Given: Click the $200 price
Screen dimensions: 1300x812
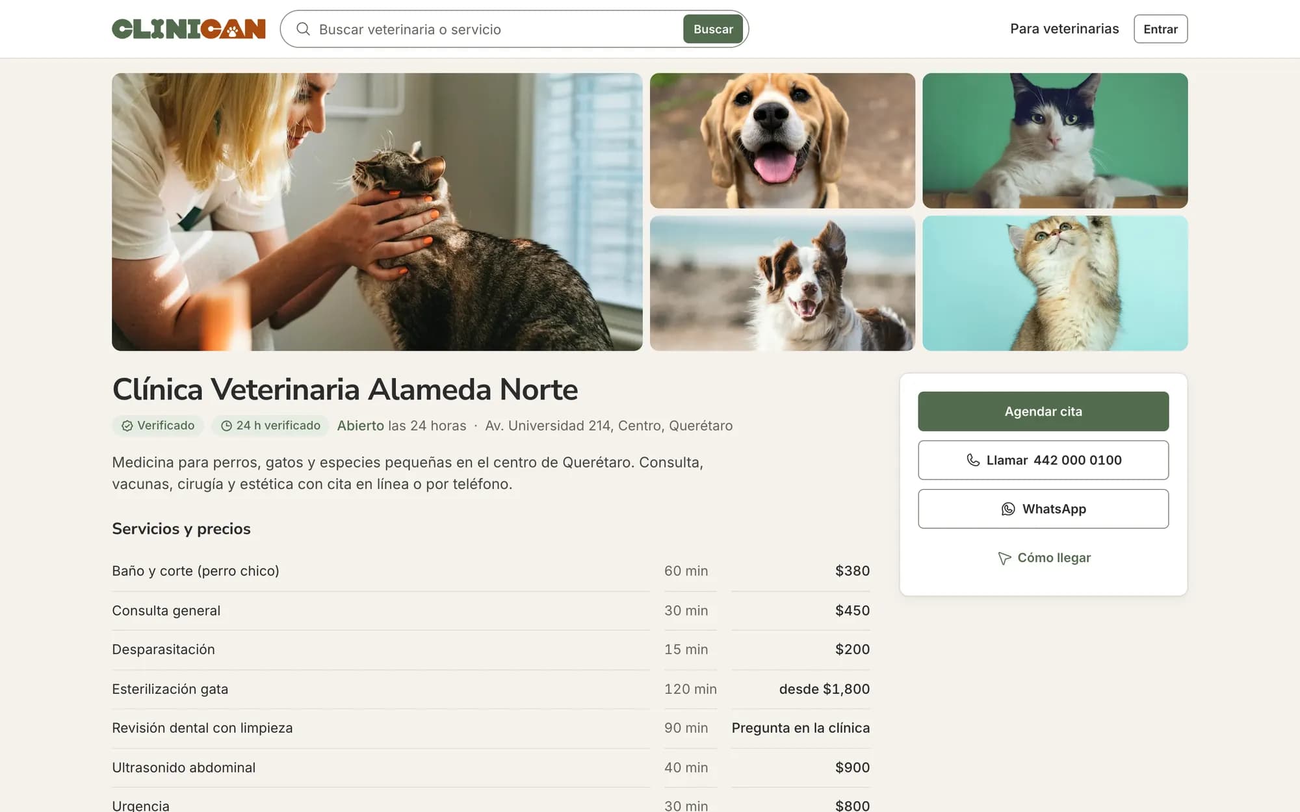Looking at the screenshot, I should click(x=852, y=650).
